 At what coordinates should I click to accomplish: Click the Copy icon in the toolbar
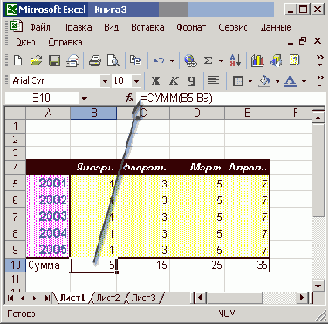point(135,60)
